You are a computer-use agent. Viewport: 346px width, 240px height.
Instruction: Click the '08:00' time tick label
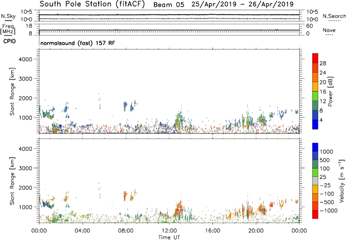(126, 231)
